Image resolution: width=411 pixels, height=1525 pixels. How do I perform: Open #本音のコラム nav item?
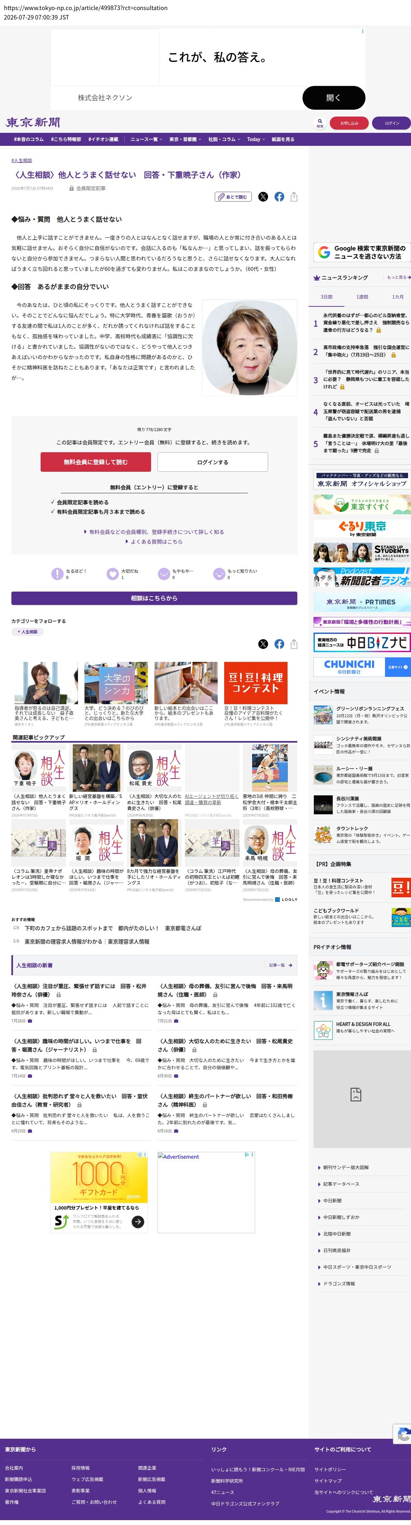[29, 140]
